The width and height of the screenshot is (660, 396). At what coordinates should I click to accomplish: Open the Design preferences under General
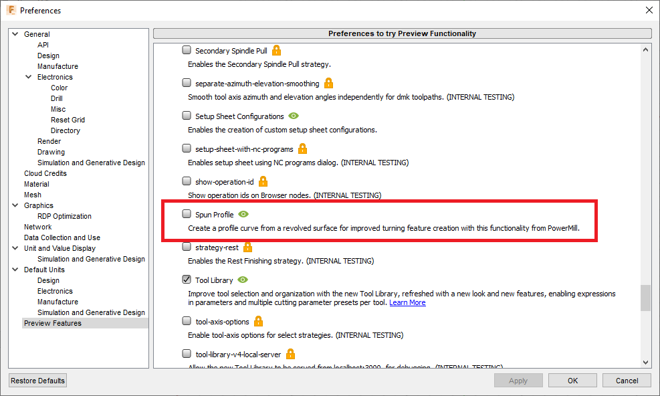point(48,56)
